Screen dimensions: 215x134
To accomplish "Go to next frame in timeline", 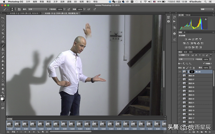I will click(x=34, y=132).
